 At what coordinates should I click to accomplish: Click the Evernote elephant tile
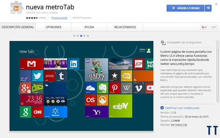102,88
